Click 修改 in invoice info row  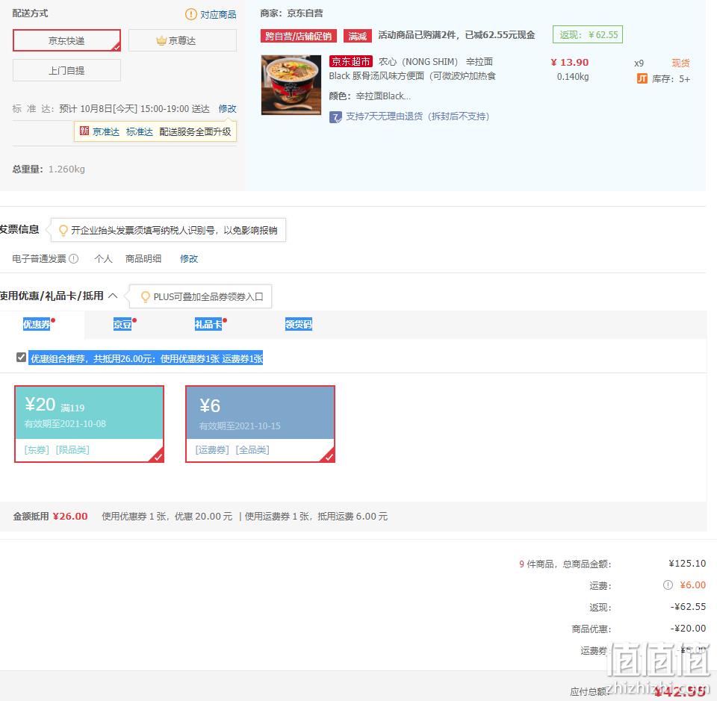189,258
